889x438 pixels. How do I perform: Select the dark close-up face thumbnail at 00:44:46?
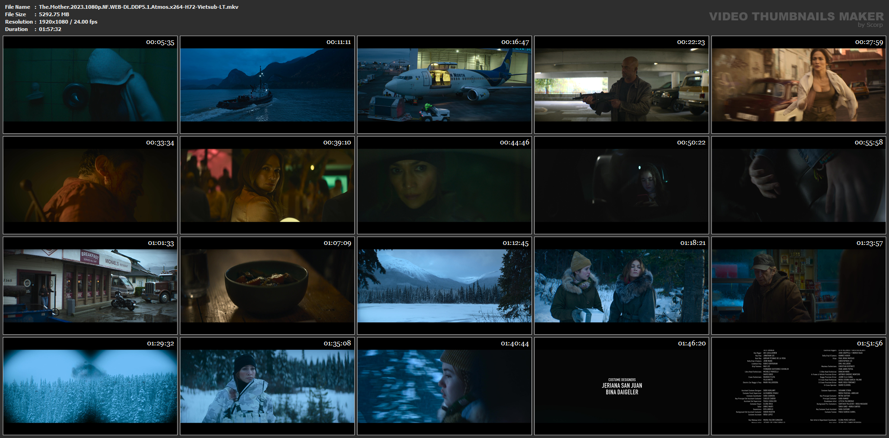pyautogui.click(x=444, y=185)
